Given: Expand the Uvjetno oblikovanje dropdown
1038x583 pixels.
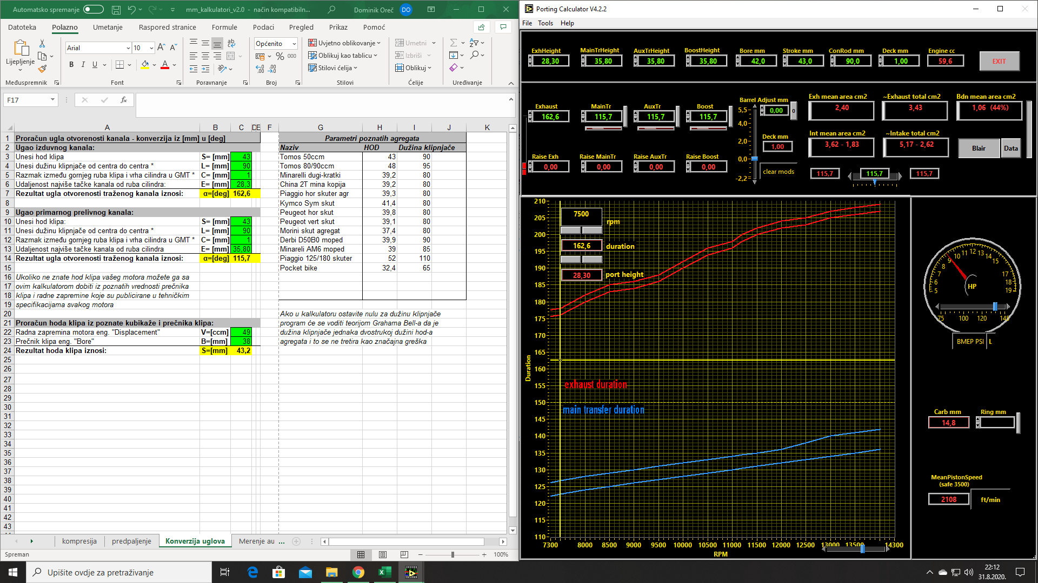Looking at the screenshot, I should coord(344,43).
